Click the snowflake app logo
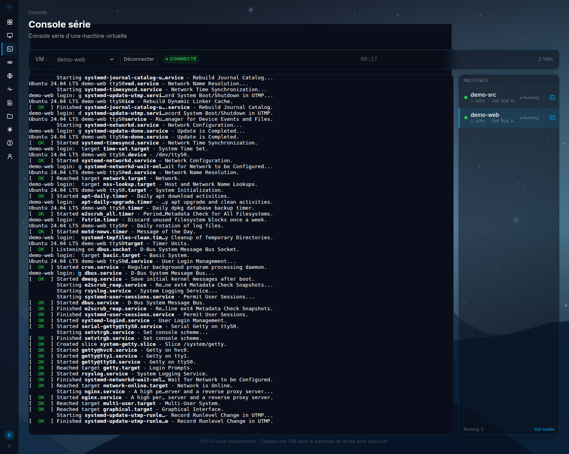The width and height of the screenshot is (569, 454). click(x=9, y=7)
